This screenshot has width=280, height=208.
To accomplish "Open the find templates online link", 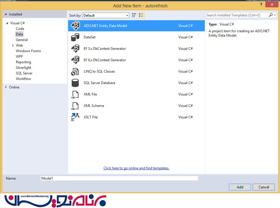I will pyautogui.click(x=136, y=168).
